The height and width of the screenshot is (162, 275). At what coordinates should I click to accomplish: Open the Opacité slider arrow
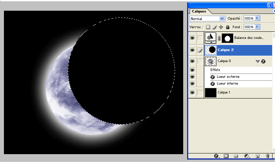click(x=257, y=18)
